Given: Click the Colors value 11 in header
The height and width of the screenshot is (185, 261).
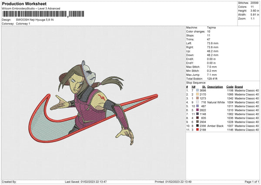Looking at the screenshot, I should [x=252, y=7].
